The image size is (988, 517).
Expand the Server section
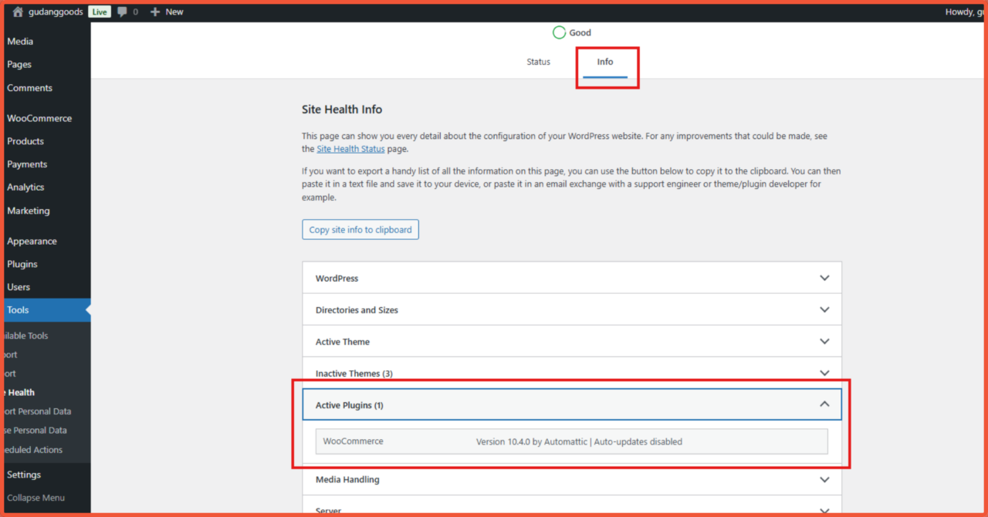pyautogui.click(x=571, y=509)
